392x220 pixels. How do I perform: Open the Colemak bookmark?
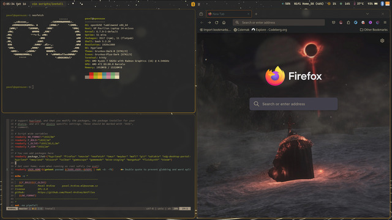(241, 30)
